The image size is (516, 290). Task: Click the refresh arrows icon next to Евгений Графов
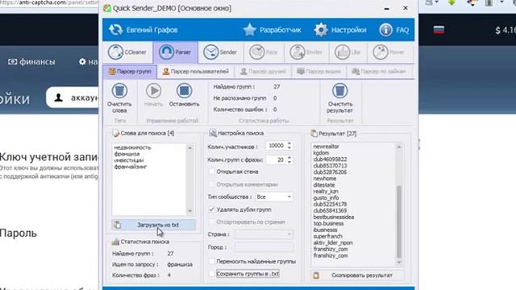pos(115,30)
